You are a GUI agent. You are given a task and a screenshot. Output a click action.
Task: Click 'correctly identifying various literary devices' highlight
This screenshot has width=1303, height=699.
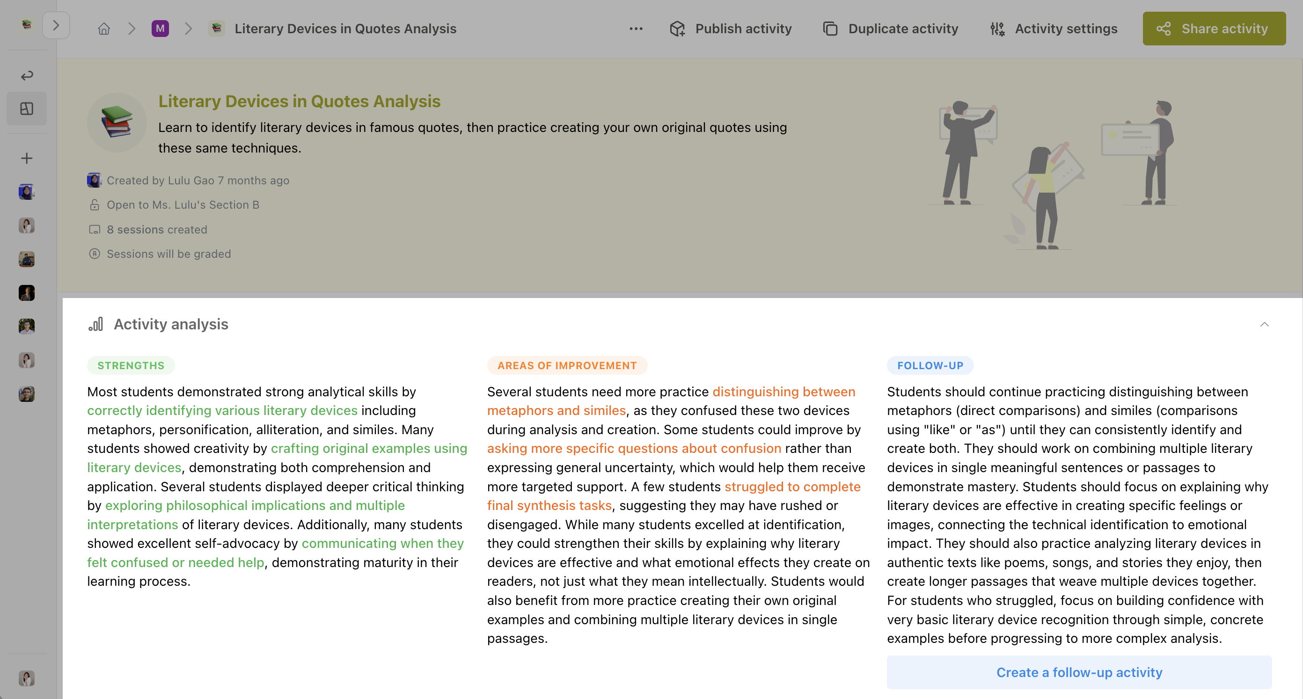(222, 410)
